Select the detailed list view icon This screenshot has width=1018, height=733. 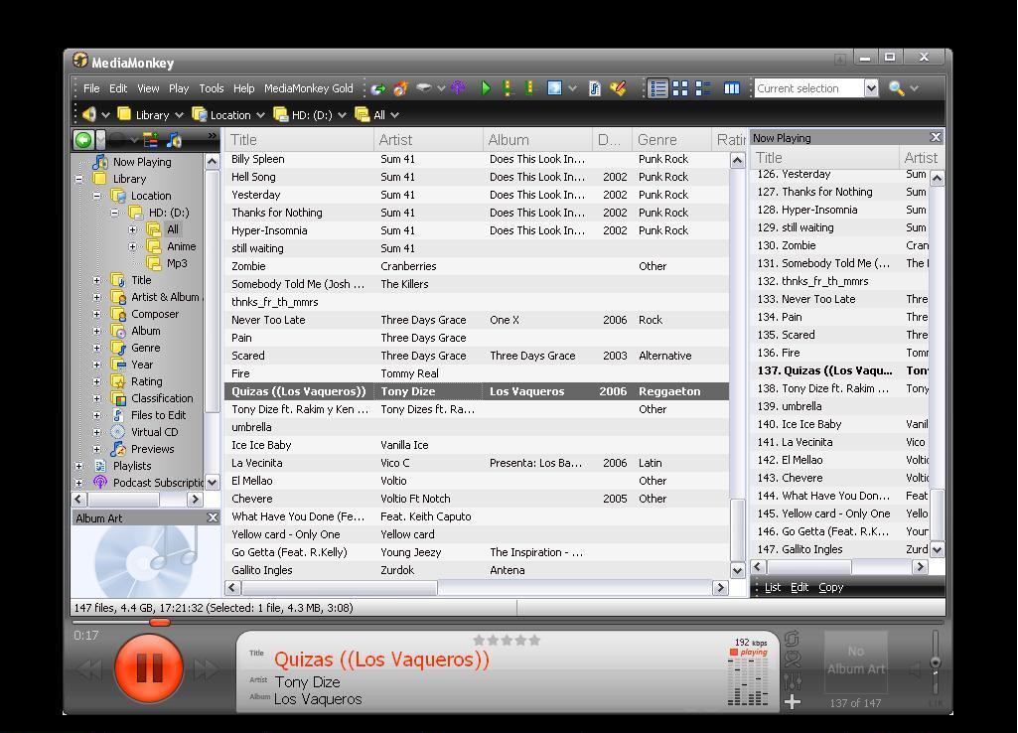click(x=657, y=88)
